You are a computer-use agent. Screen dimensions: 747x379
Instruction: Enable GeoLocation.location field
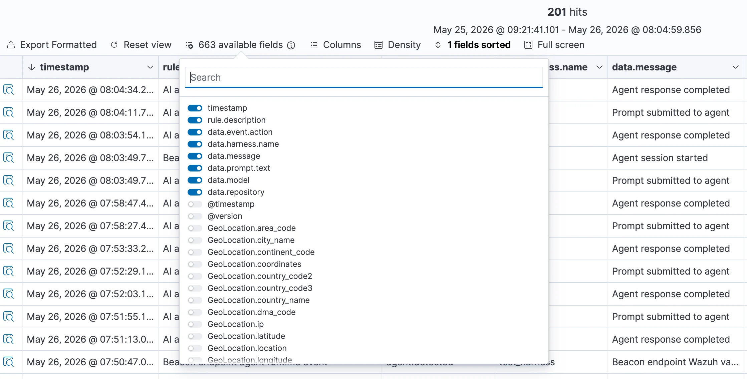tap(195, 348)
